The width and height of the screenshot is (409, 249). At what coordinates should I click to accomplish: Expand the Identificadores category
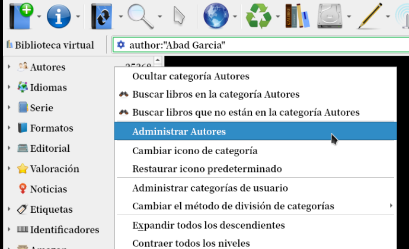click(x=9, y=229)
